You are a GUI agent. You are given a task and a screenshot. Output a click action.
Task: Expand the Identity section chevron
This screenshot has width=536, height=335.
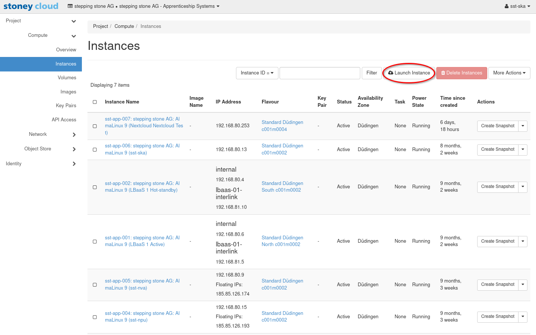(74, 164)
